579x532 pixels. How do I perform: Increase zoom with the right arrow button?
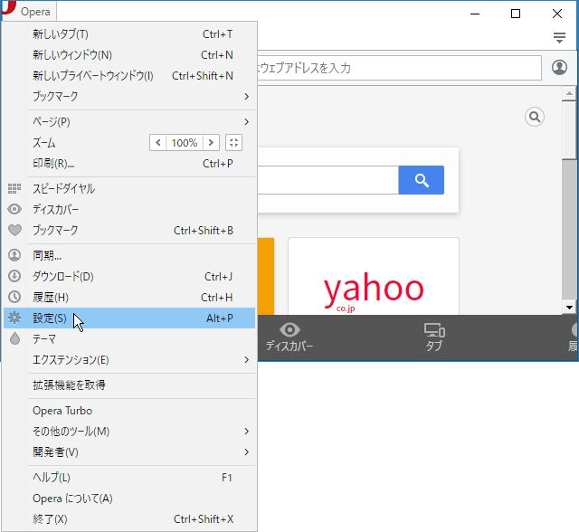click(211, 143)
